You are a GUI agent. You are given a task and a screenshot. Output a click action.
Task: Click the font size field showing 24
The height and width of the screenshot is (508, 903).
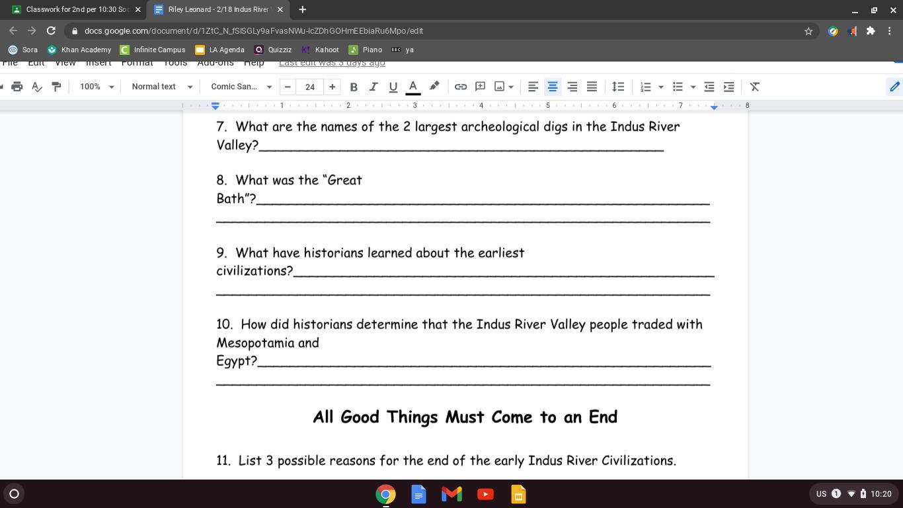click(x=310, y=87)
